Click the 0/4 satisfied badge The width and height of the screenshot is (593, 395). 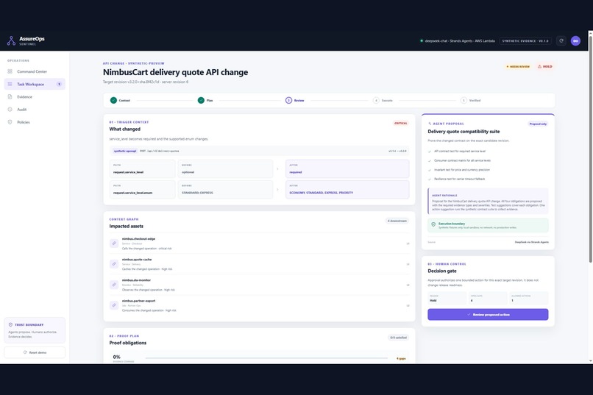(x=398, y=338)
